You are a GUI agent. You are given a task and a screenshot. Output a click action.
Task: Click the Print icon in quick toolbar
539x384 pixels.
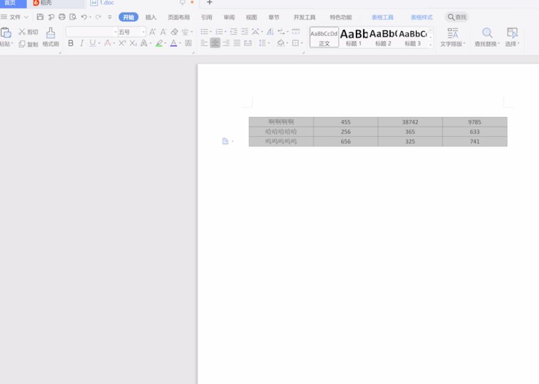(62, 17)
